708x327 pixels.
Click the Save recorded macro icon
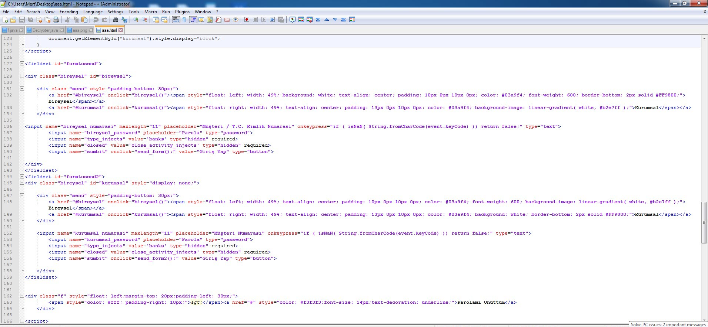pyautogui.click(x=281, y=20)
